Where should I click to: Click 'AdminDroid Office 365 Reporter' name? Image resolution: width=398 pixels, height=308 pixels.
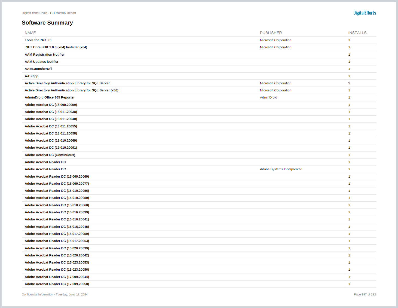point(50,97)
